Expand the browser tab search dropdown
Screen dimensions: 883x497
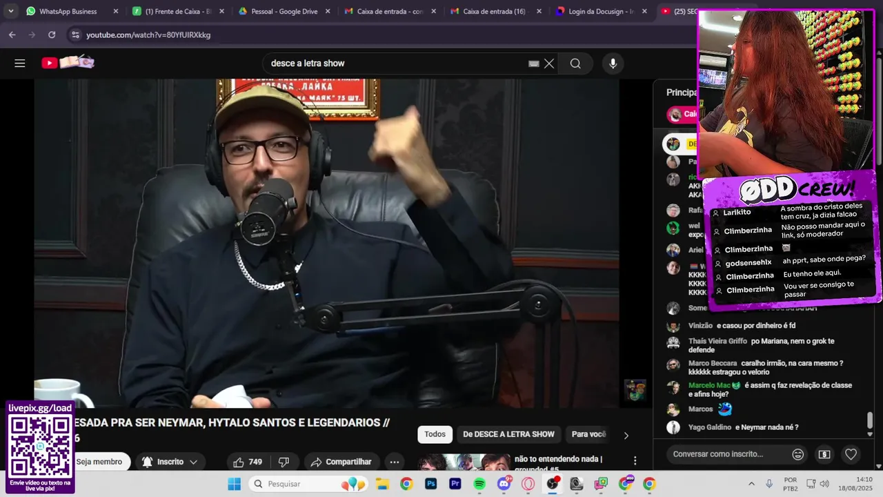point(10,11)
